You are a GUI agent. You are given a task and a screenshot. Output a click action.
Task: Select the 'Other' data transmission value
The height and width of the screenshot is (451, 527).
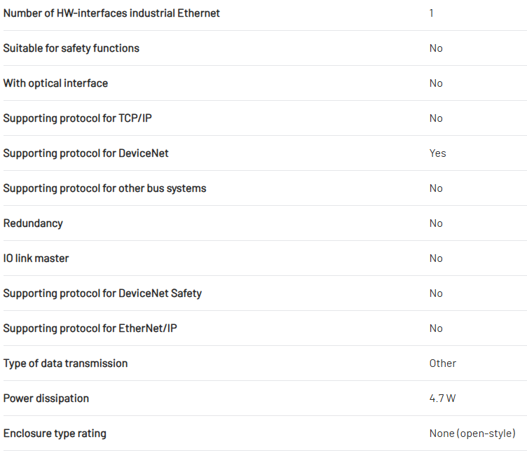click(x=442, y=363)
